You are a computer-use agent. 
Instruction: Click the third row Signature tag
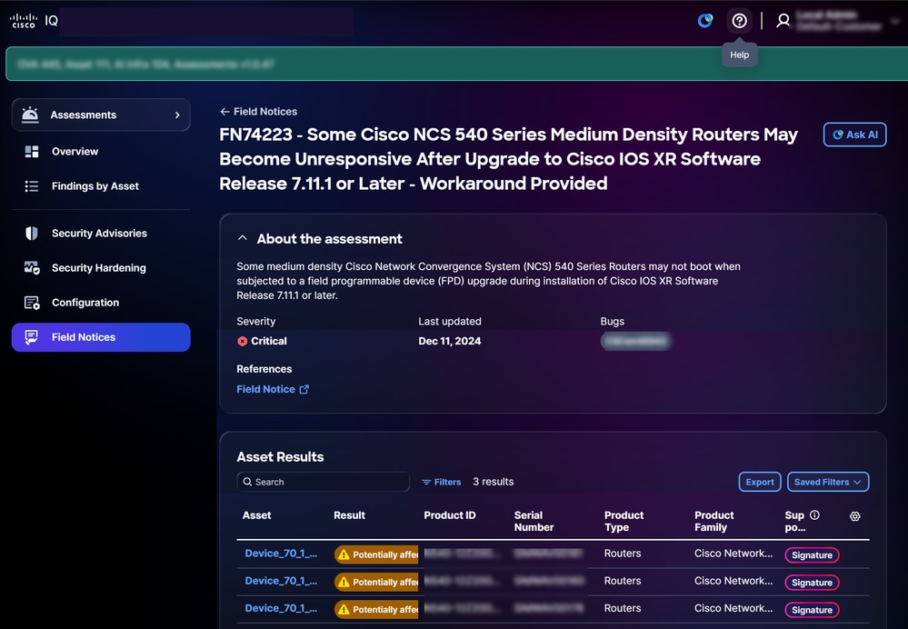pos(812,610)
